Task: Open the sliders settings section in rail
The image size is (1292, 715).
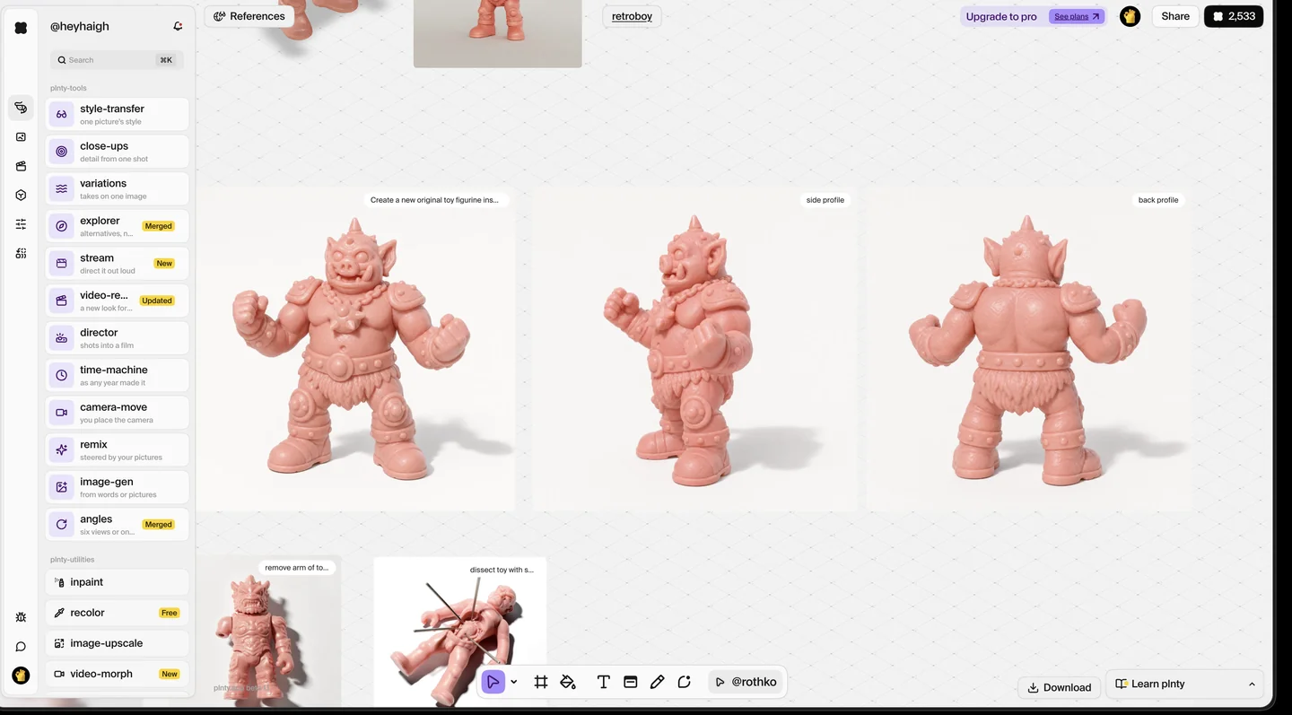Action: click(21, 224)
